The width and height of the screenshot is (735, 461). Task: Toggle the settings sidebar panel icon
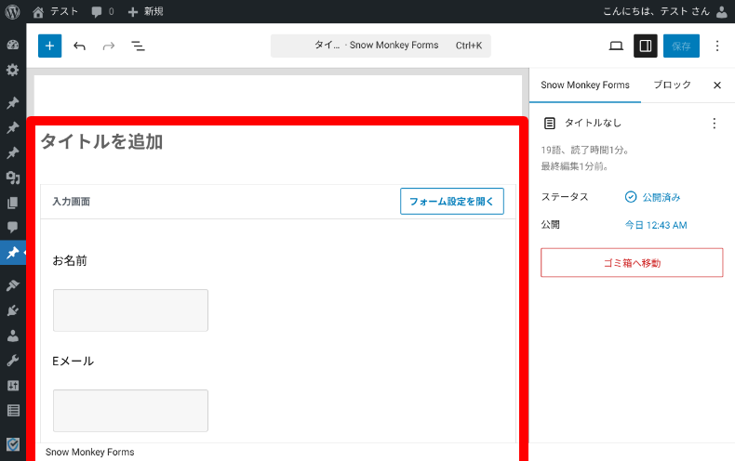click(x=646, y=46)
